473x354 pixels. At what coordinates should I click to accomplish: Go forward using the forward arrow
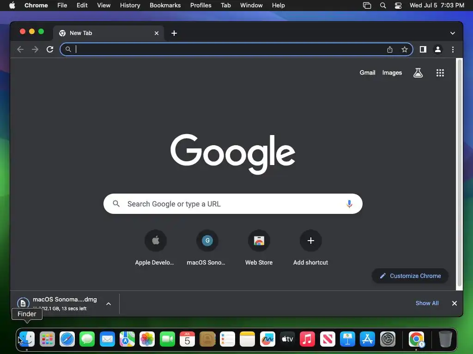point(35,49)
